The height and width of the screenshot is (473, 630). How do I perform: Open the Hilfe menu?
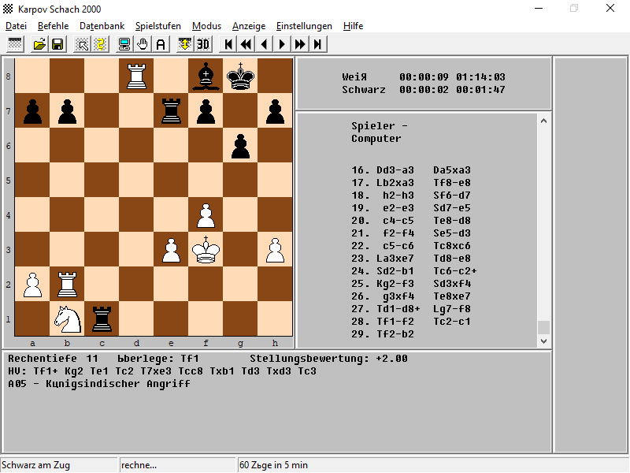pyautogui.click(x=353, y=26)
